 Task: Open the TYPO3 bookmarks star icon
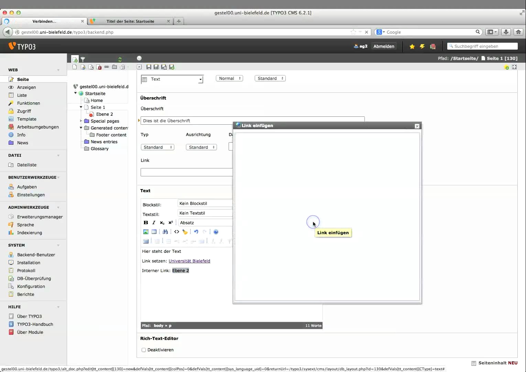coord(412,46)
